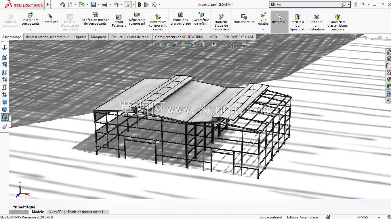Toggle the highlighted cube view in the left sidebar
Image resolution: width=391 pixels, height=219 pixels.
tap(5, 117)
